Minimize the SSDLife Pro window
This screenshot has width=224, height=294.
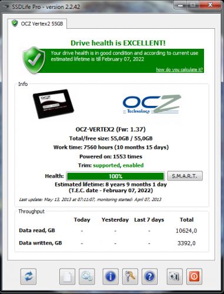tap(180, 5)
